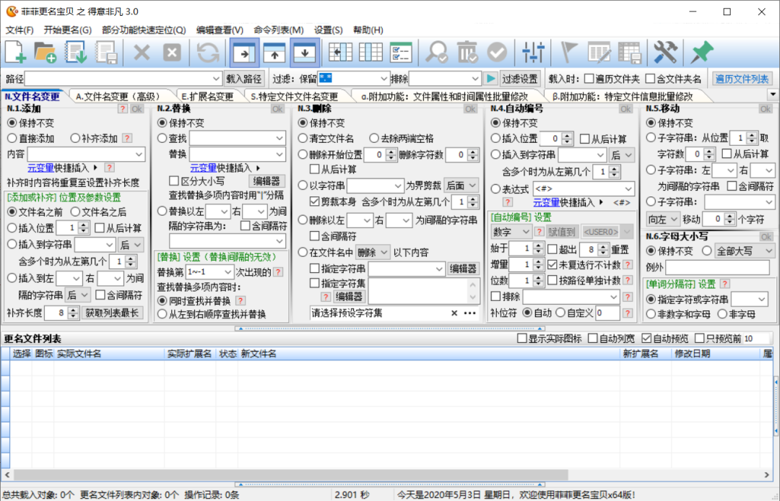This screenshot has width=780, height=501.
Task: Open the 设置(S) menu
Action: click(x=329, y=30)
